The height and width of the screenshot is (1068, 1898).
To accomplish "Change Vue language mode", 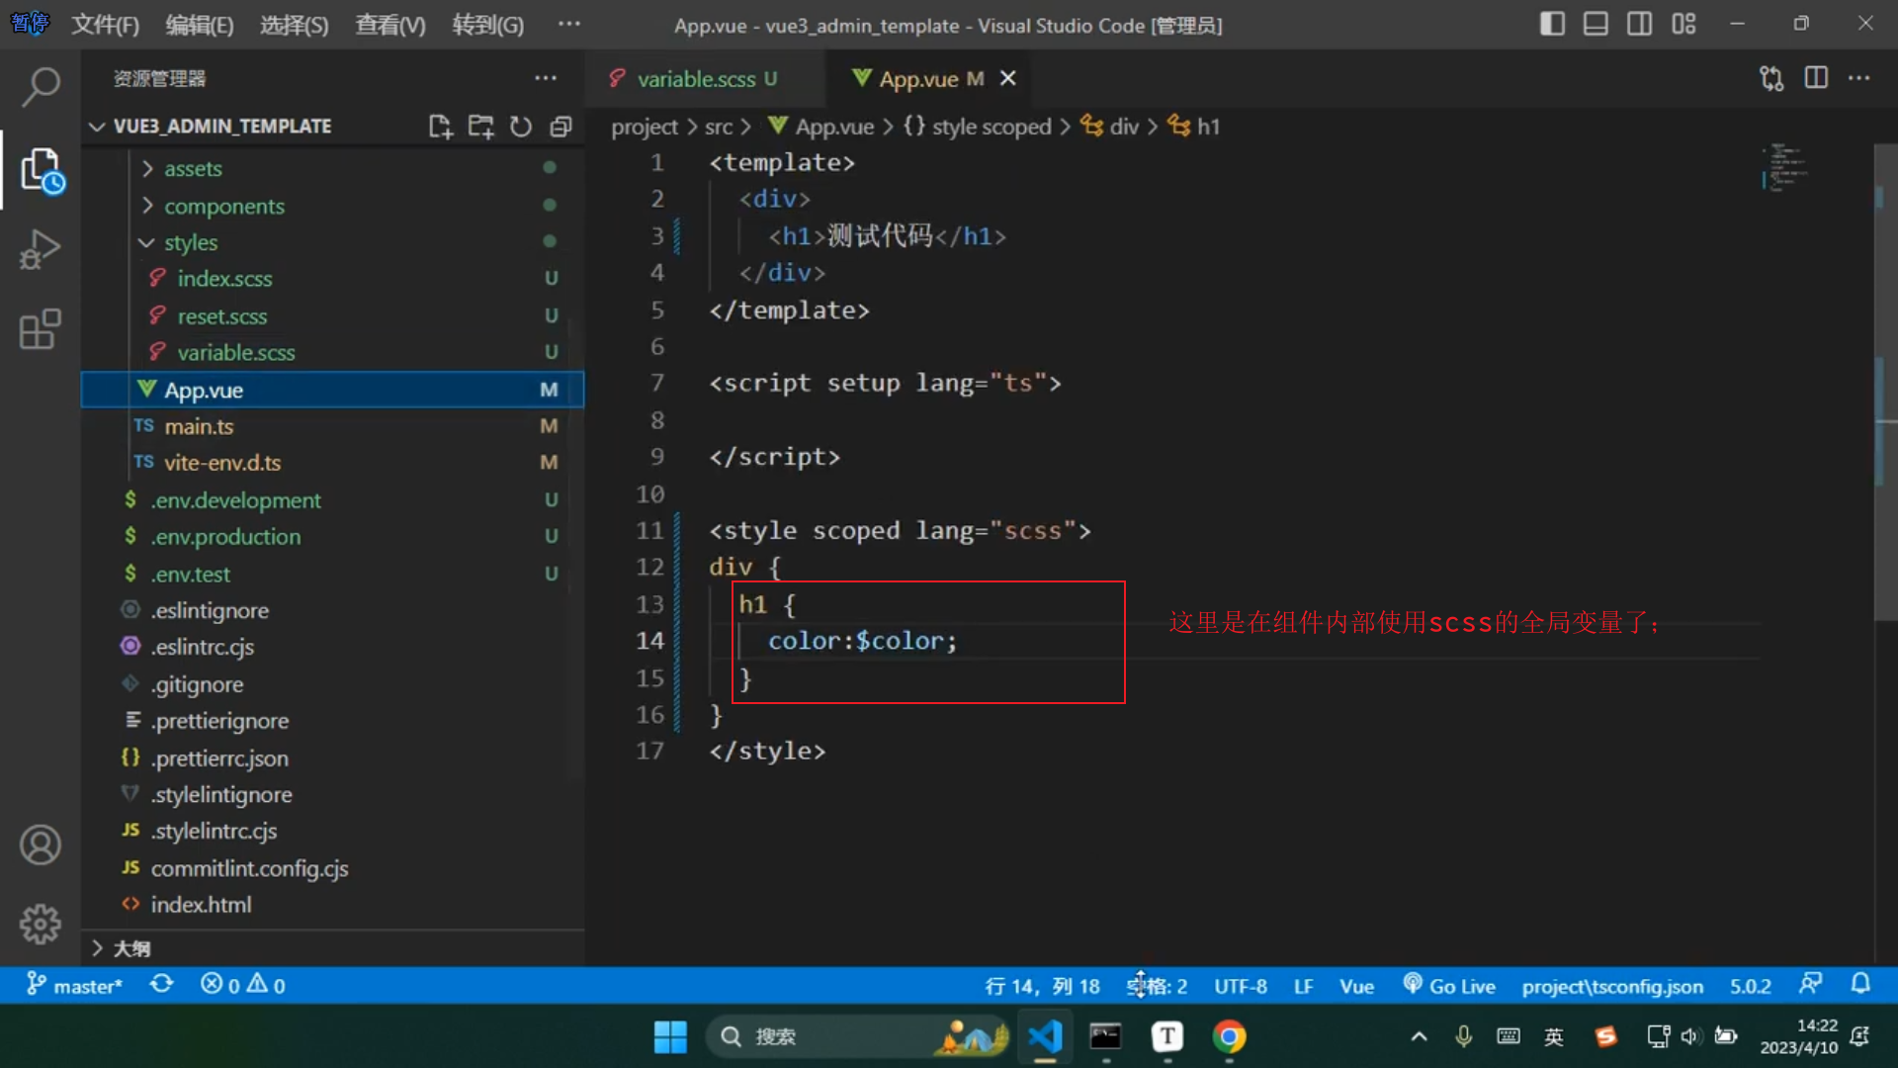I will tap(1356, 986).
